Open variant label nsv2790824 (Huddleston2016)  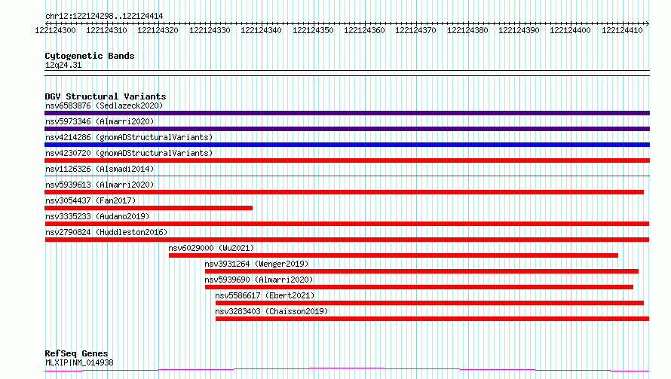106,232
